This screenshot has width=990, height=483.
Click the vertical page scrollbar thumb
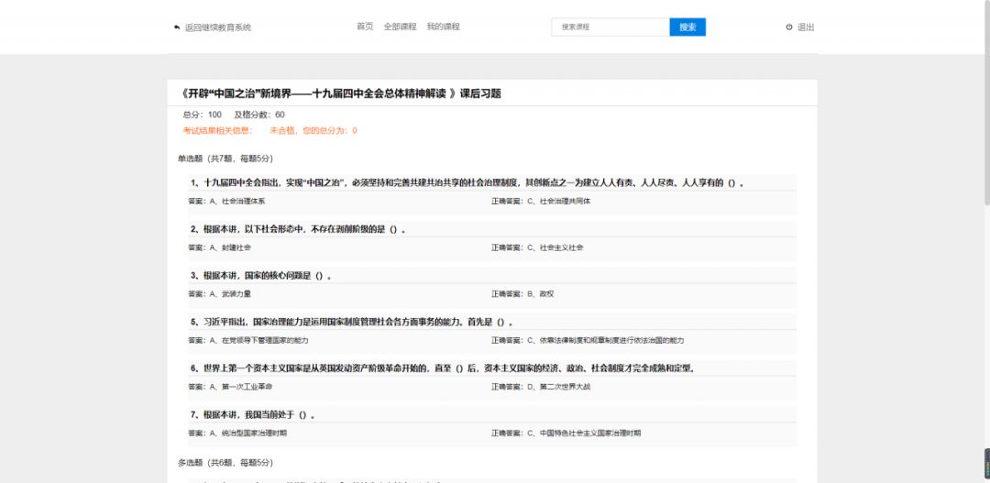coord(985,101)
